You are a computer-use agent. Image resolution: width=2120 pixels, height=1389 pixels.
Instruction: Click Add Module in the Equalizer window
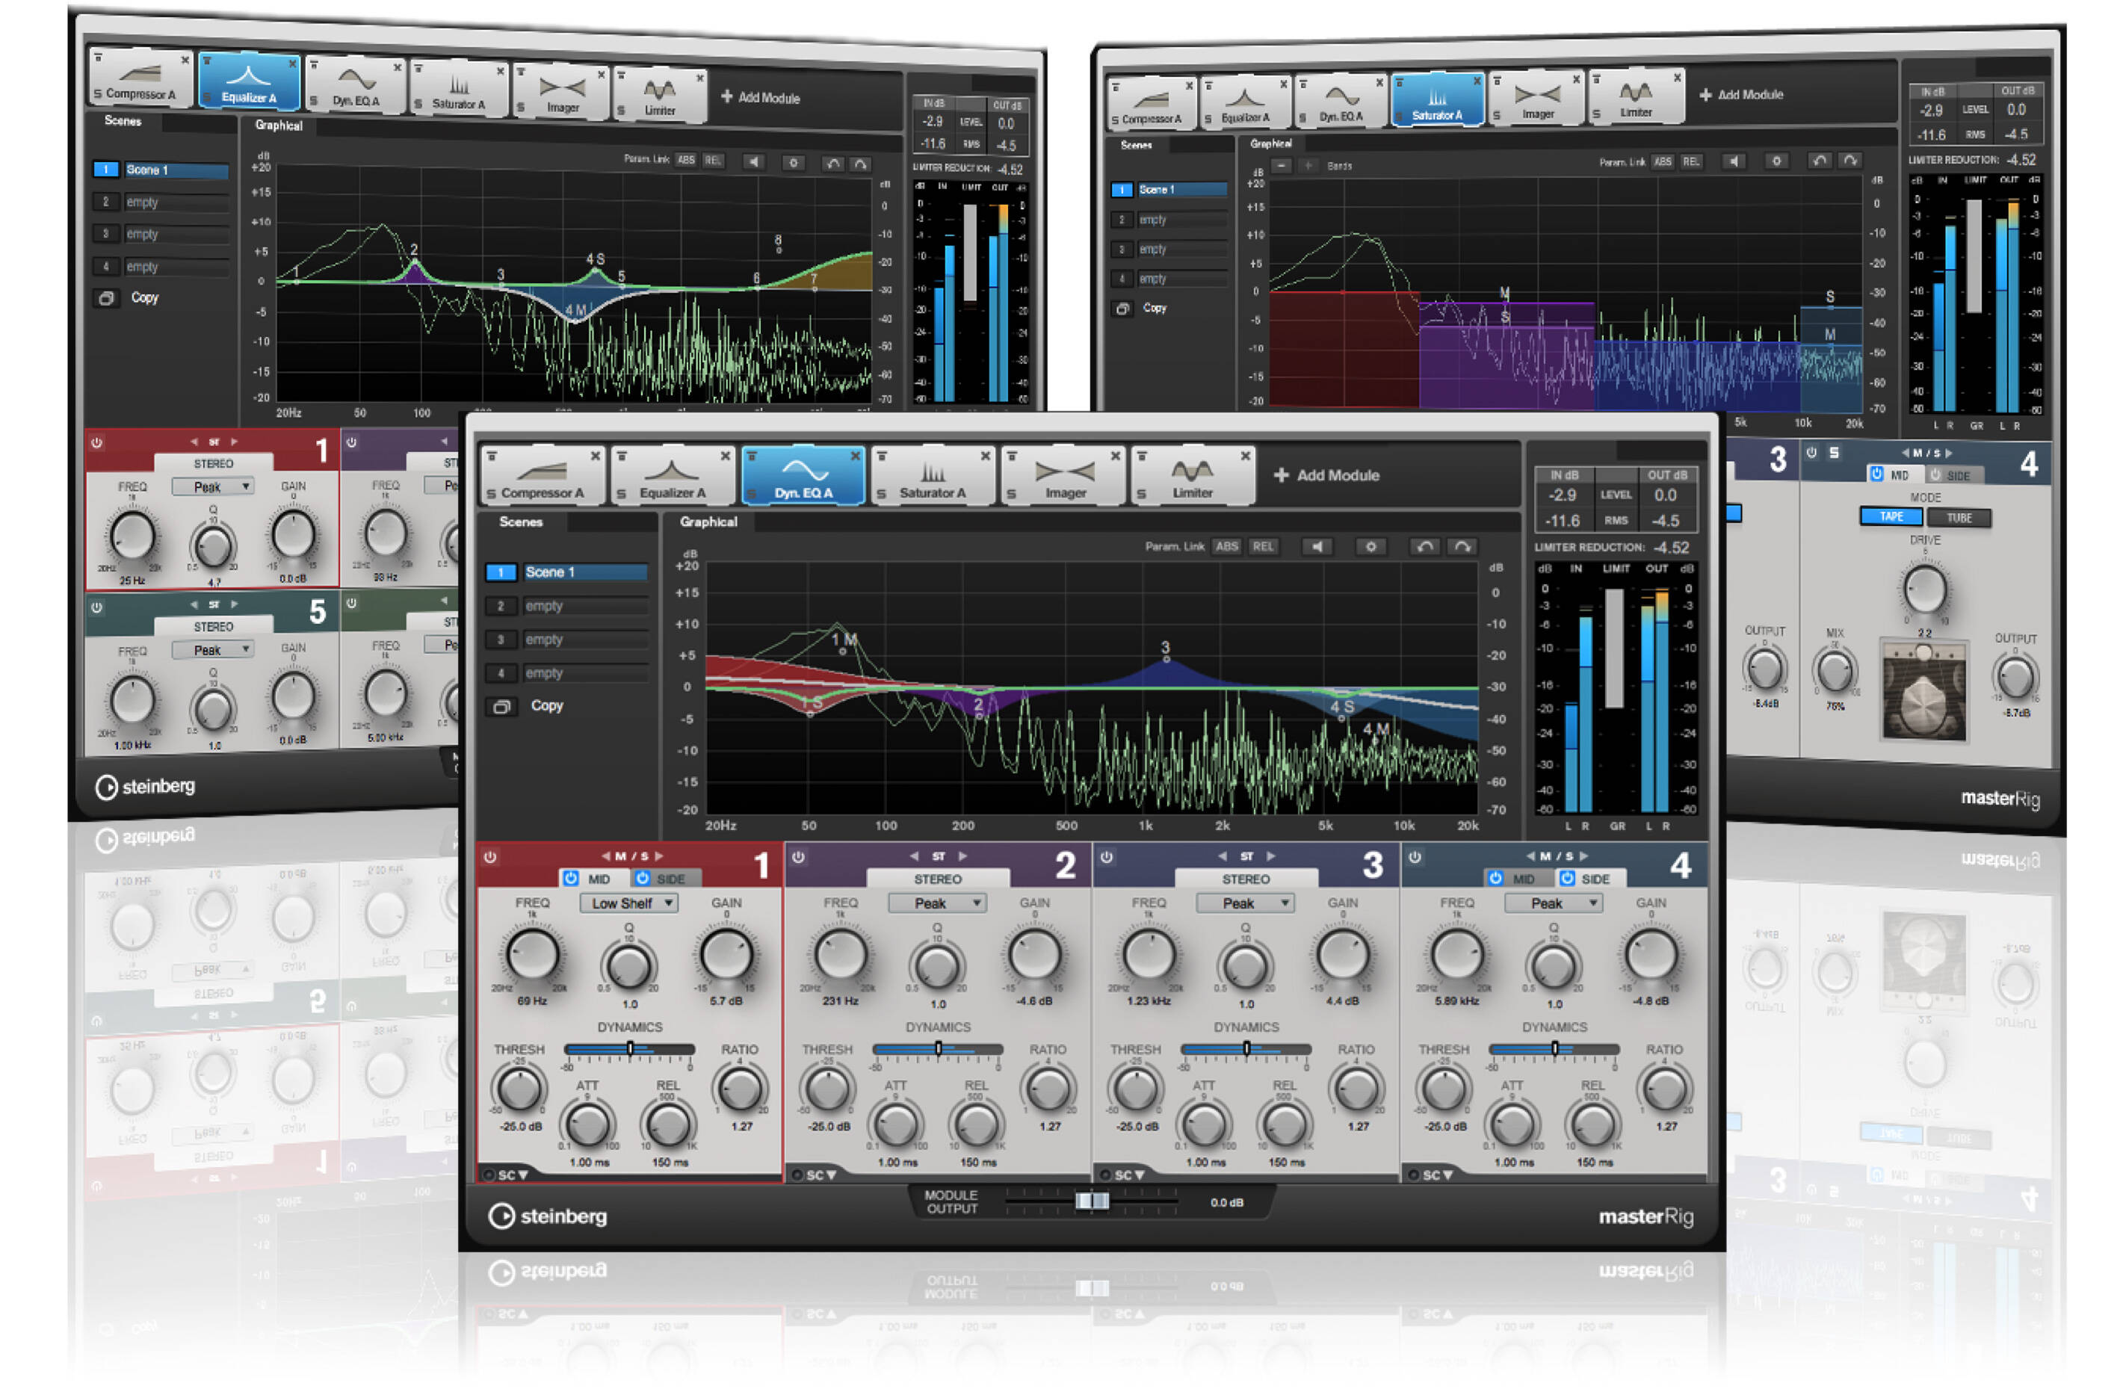760,98
